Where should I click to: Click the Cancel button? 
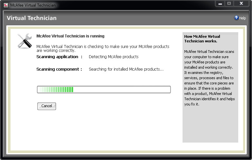point(47,106)
